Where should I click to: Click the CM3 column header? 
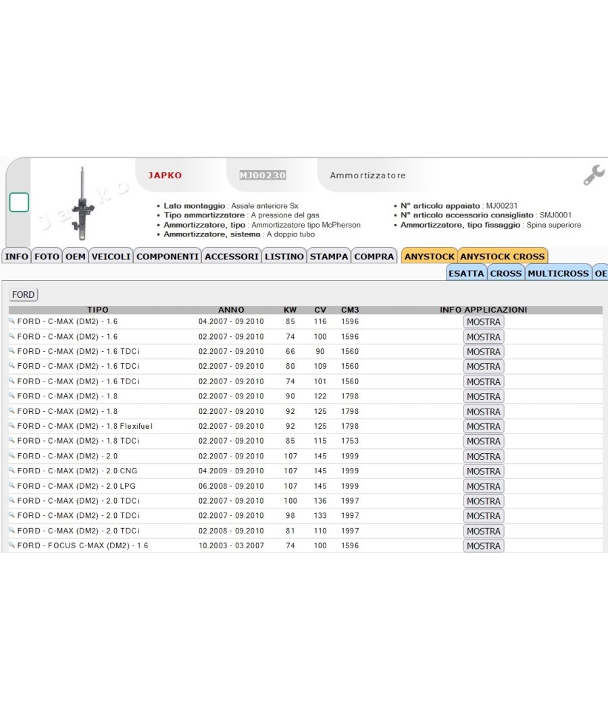pos(350,310)
